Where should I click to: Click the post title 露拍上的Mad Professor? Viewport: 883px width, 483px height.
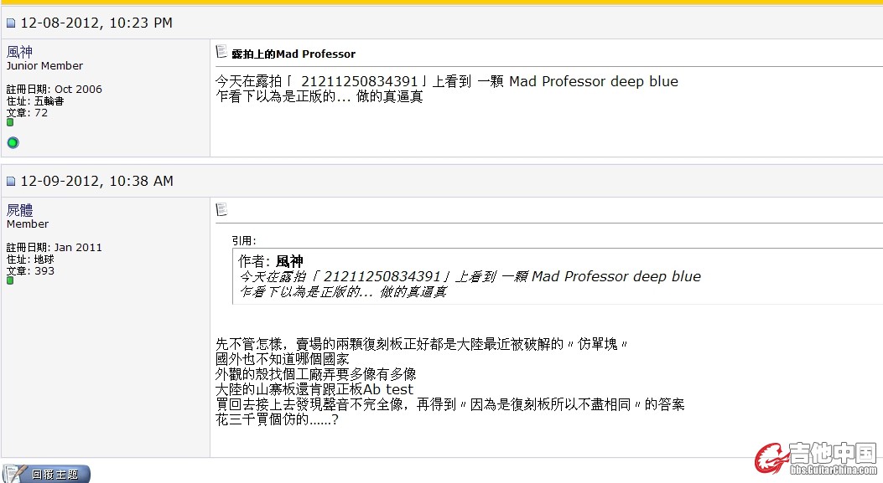click(x=293, y=54)
